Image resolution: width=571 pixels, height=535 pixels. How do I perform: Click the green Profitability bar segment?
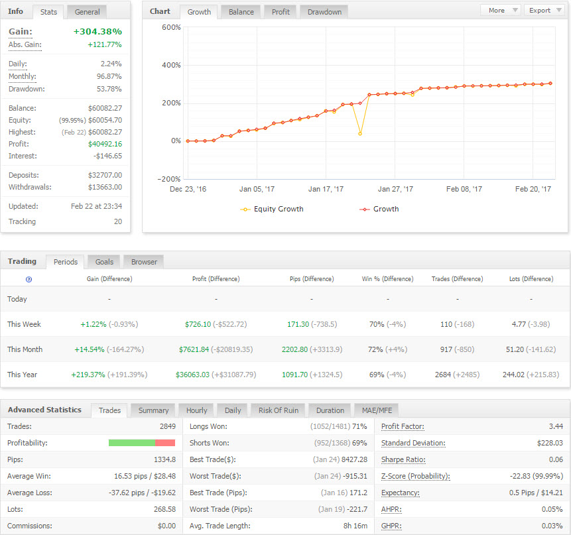pyautogui.click(x=132, y=443)
